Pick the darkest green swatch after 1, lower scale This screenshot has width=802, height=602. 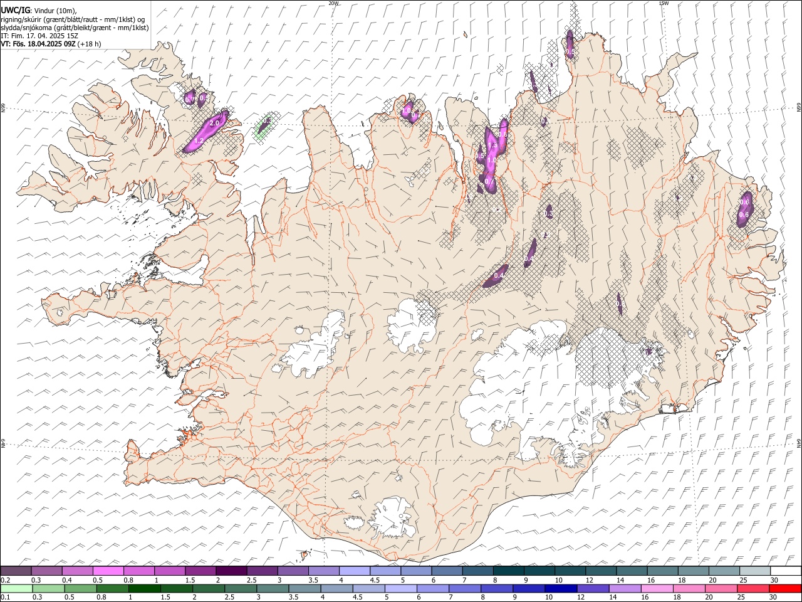tap(145, 588)
